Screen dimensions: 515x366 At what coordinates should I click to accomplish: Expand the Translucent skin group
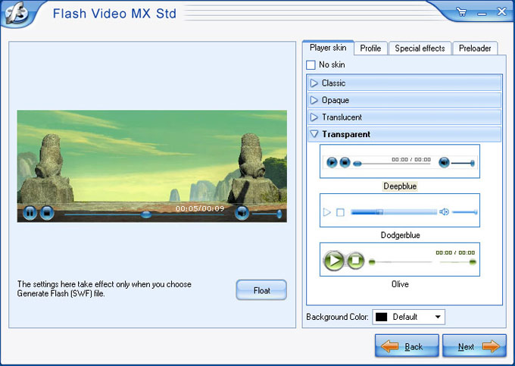(404, 117)
